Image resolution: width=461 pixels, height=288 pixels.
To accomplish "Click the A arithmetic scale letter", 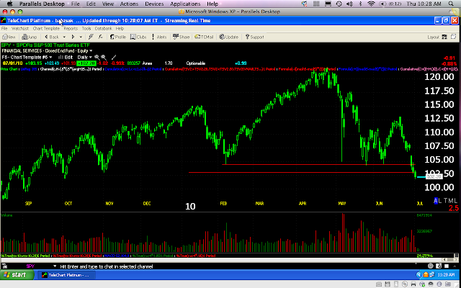I will tap(436, 201).
